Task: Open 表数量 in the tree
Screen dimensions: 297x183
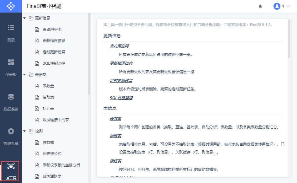Action: (x=48, y=86)
